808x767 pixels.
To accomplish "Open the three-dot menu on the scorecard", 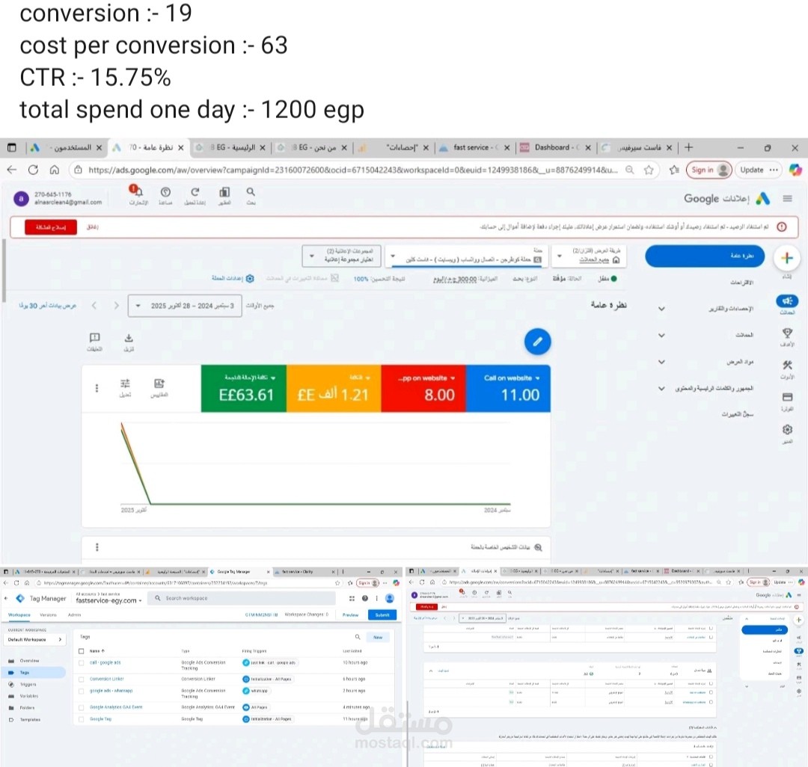I will coord(97,388).
